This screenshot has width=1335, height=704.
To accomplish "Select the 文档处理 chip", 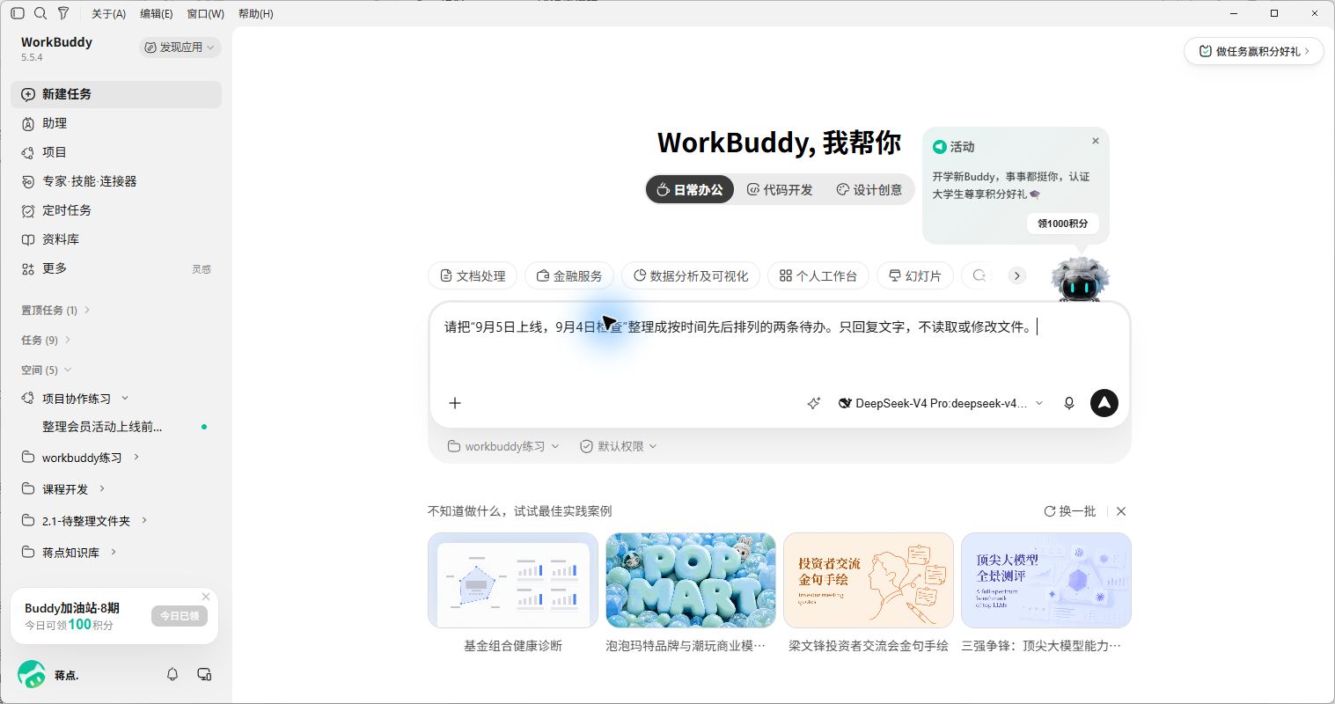I will click(472, 275).
